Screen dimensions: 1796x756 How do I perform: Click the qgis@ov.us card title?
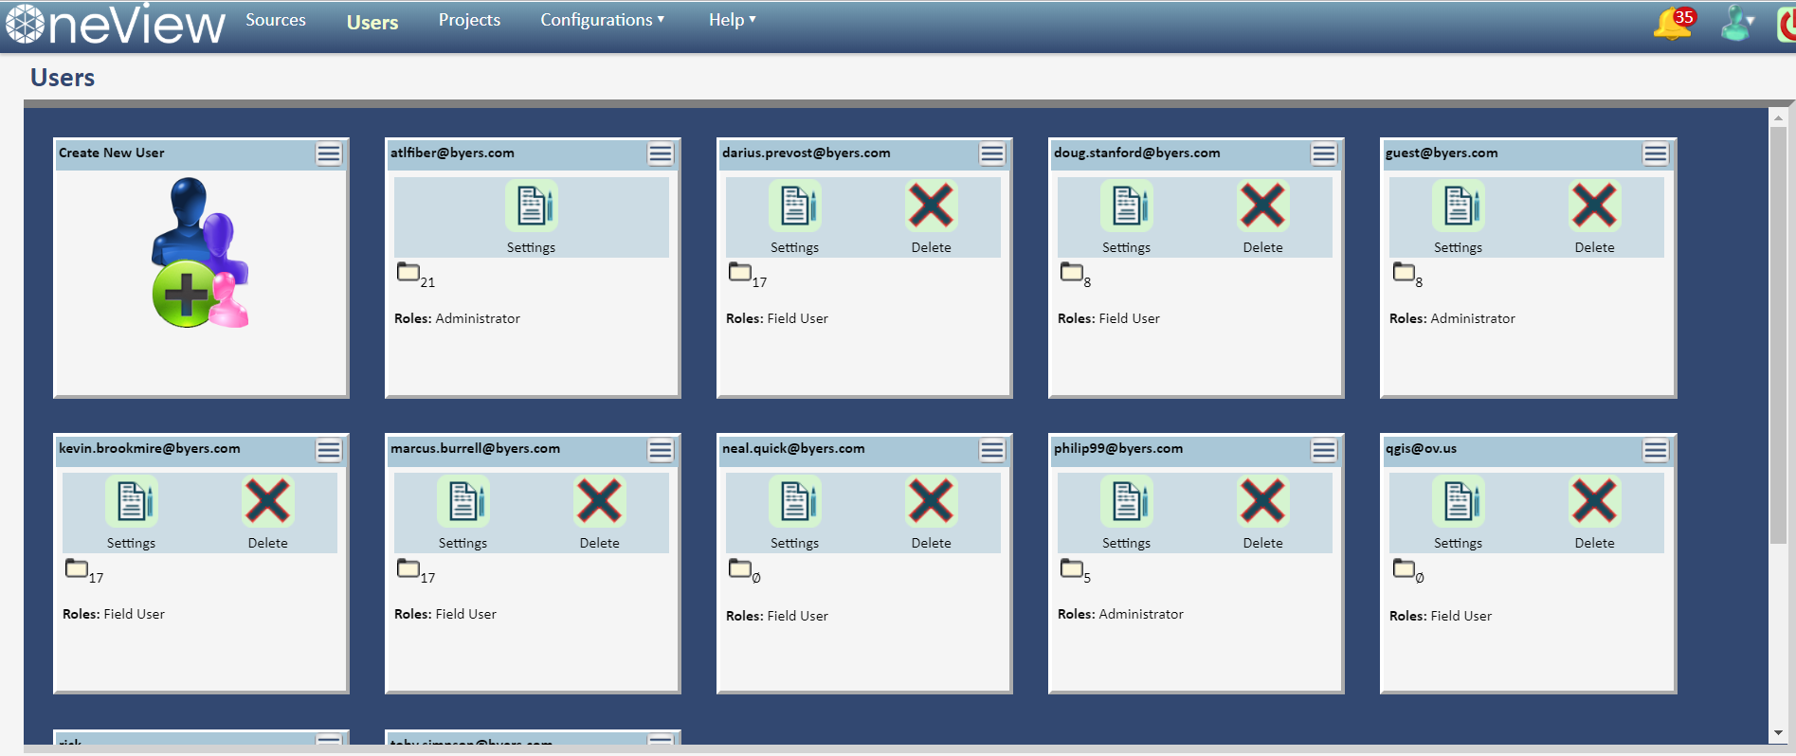coord(1421,448)
